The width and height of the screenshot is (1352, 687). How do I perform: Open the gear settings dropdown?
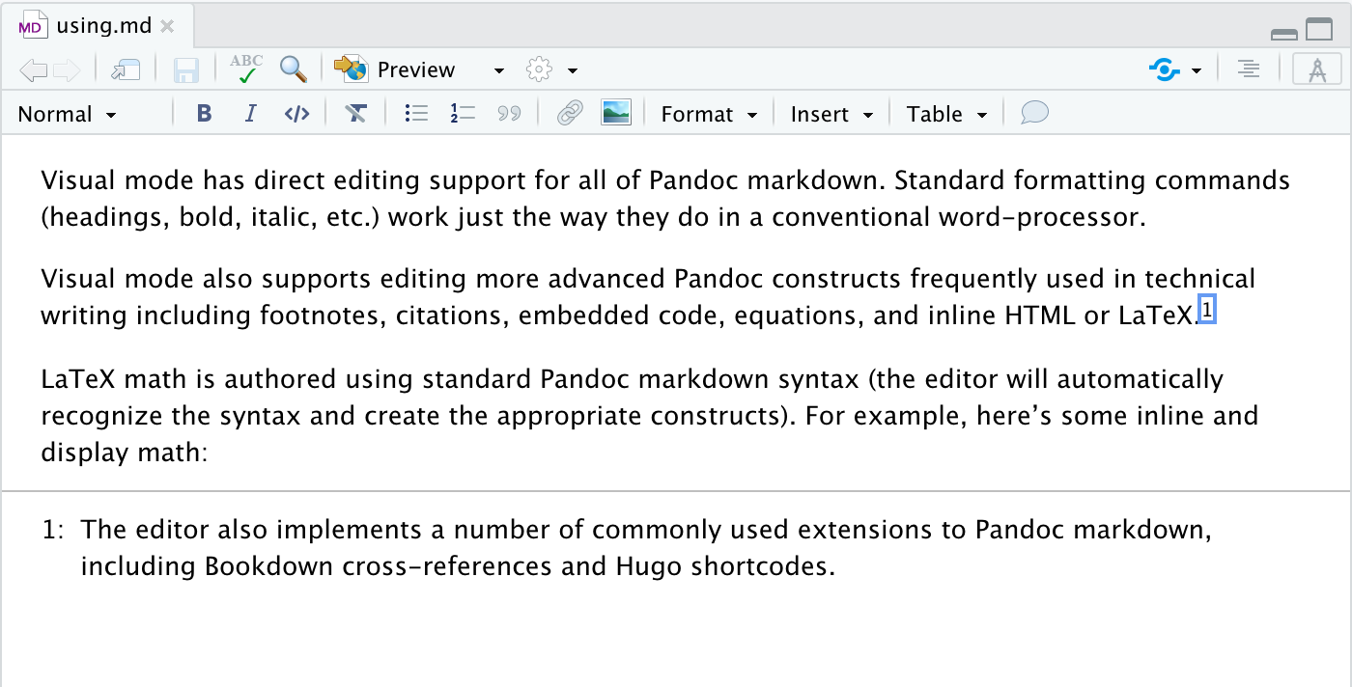point(551,69)
